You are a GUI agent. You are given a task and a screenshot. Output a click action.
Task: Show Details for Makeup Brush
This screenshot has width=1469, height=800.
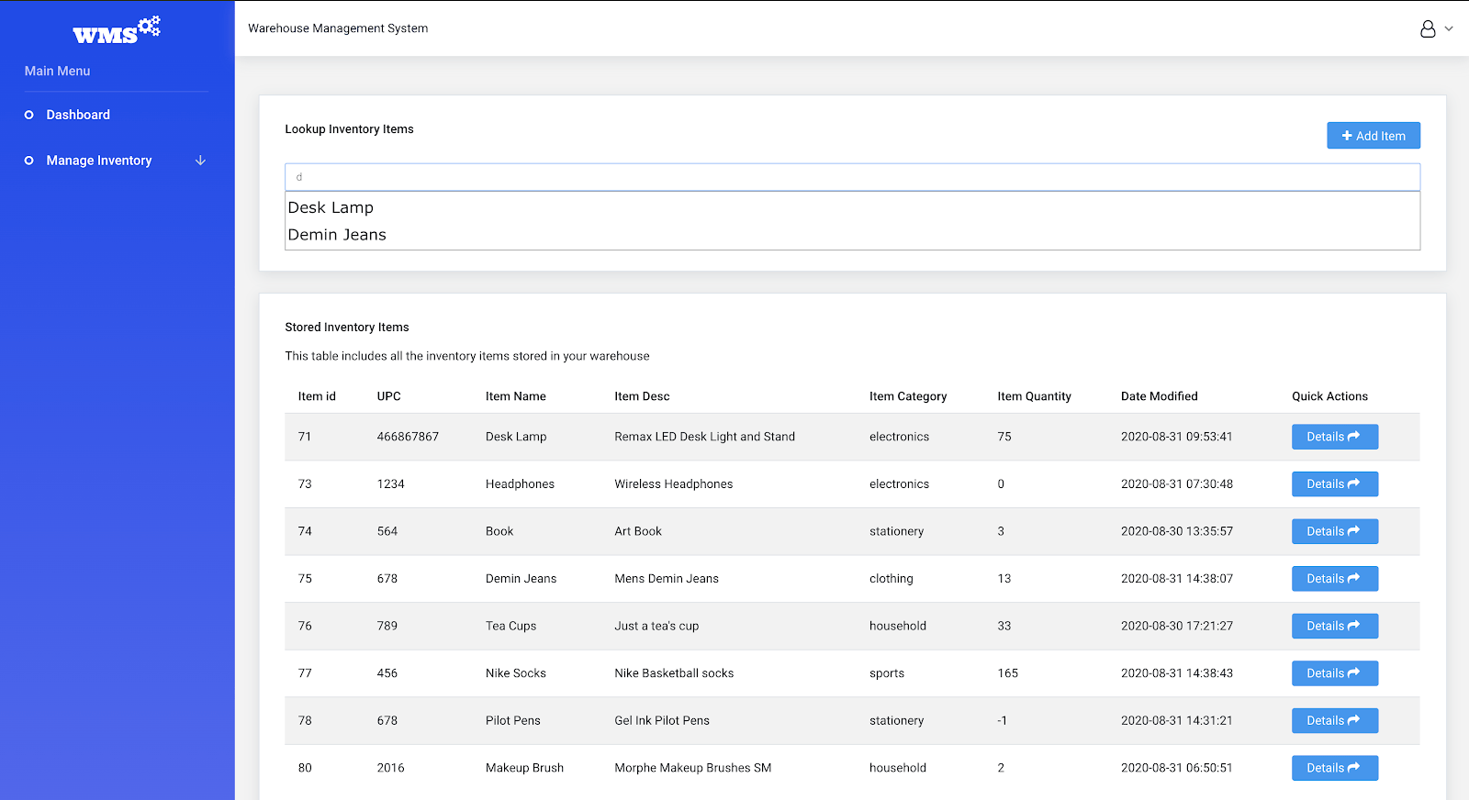click(x=1334, y=768)
